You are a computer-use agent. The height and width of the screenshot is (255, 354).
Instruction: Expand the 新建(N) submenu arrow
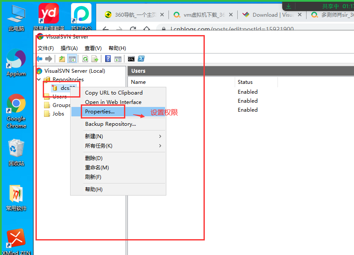(160, 136)
